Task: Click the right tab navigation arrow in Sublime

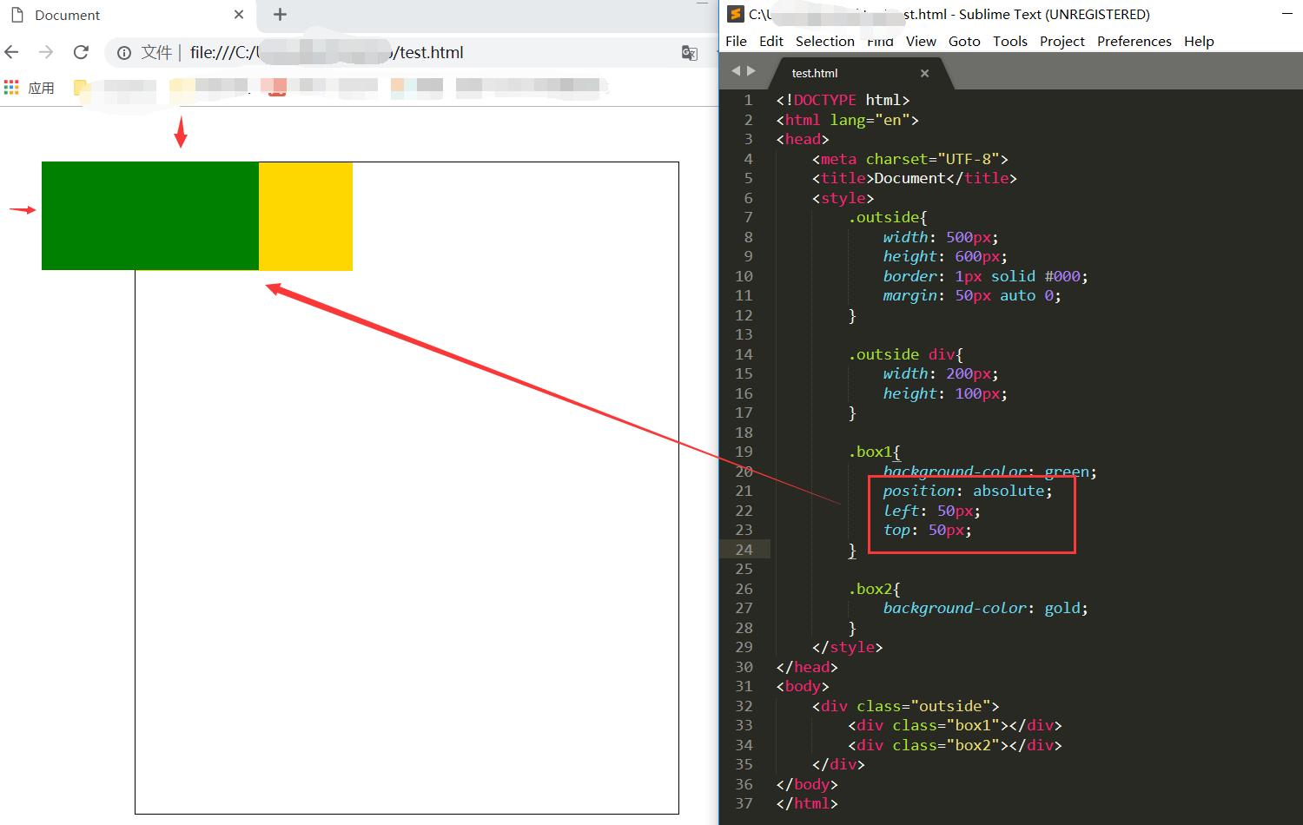Action: (751, 71)
